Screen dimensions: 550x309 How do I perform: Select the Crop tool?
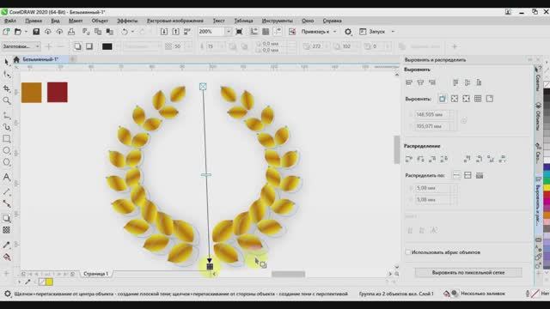6,88
